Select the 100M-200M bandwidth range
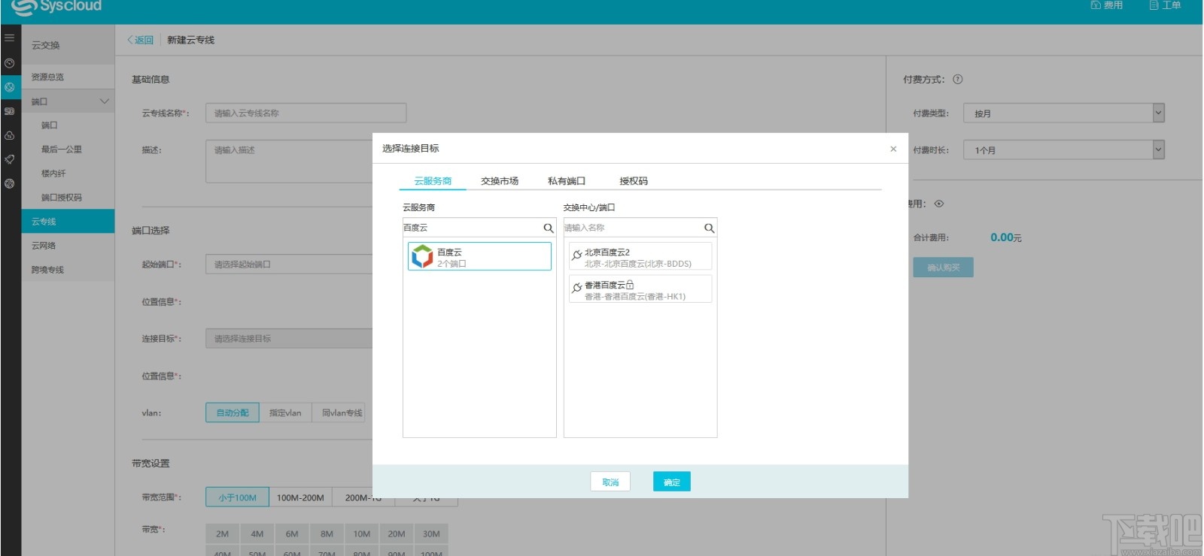Image resolution: width=1204 pixels, height=556 pixels. [x=300, y=497]
